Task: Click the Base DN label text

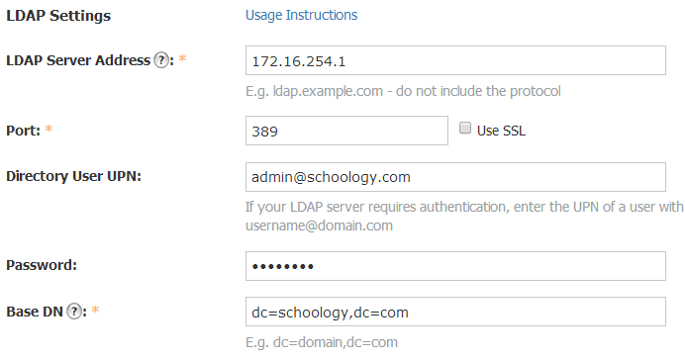Action: tap(35, 312)
